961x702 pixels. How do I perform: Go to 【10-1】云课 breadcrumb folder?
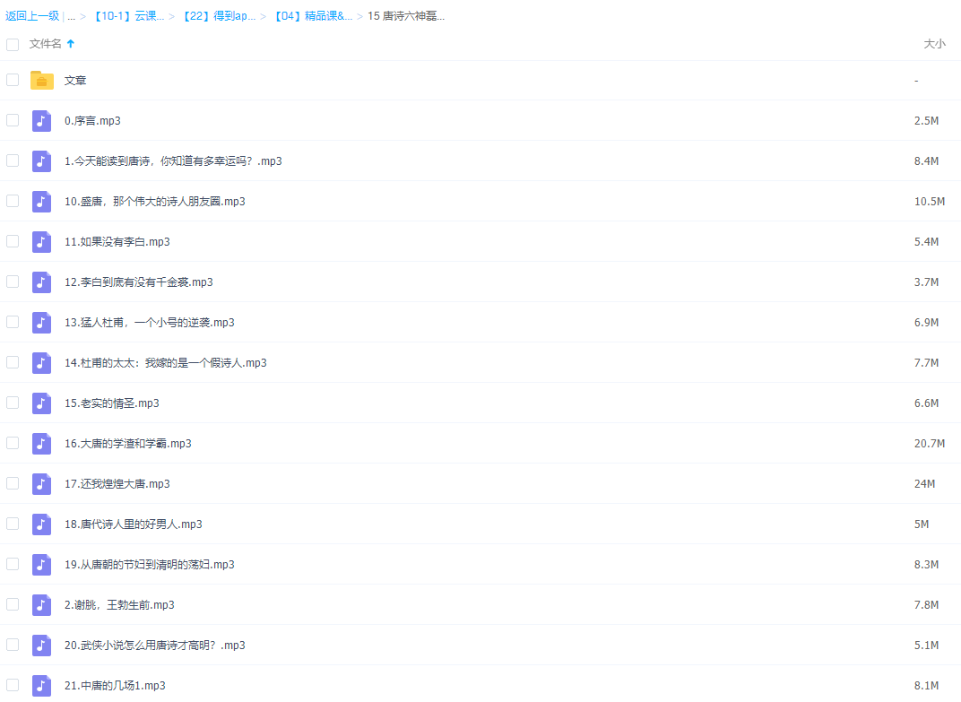pos(128,16)
